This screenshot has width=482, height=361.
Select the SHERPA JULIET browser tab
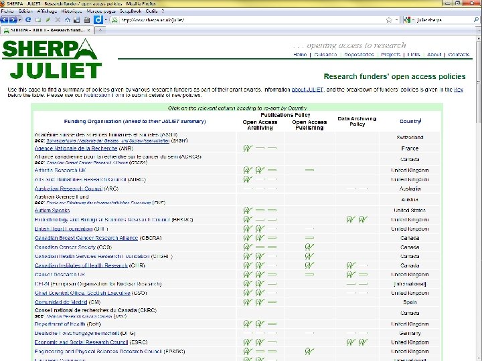click(47, 30)
